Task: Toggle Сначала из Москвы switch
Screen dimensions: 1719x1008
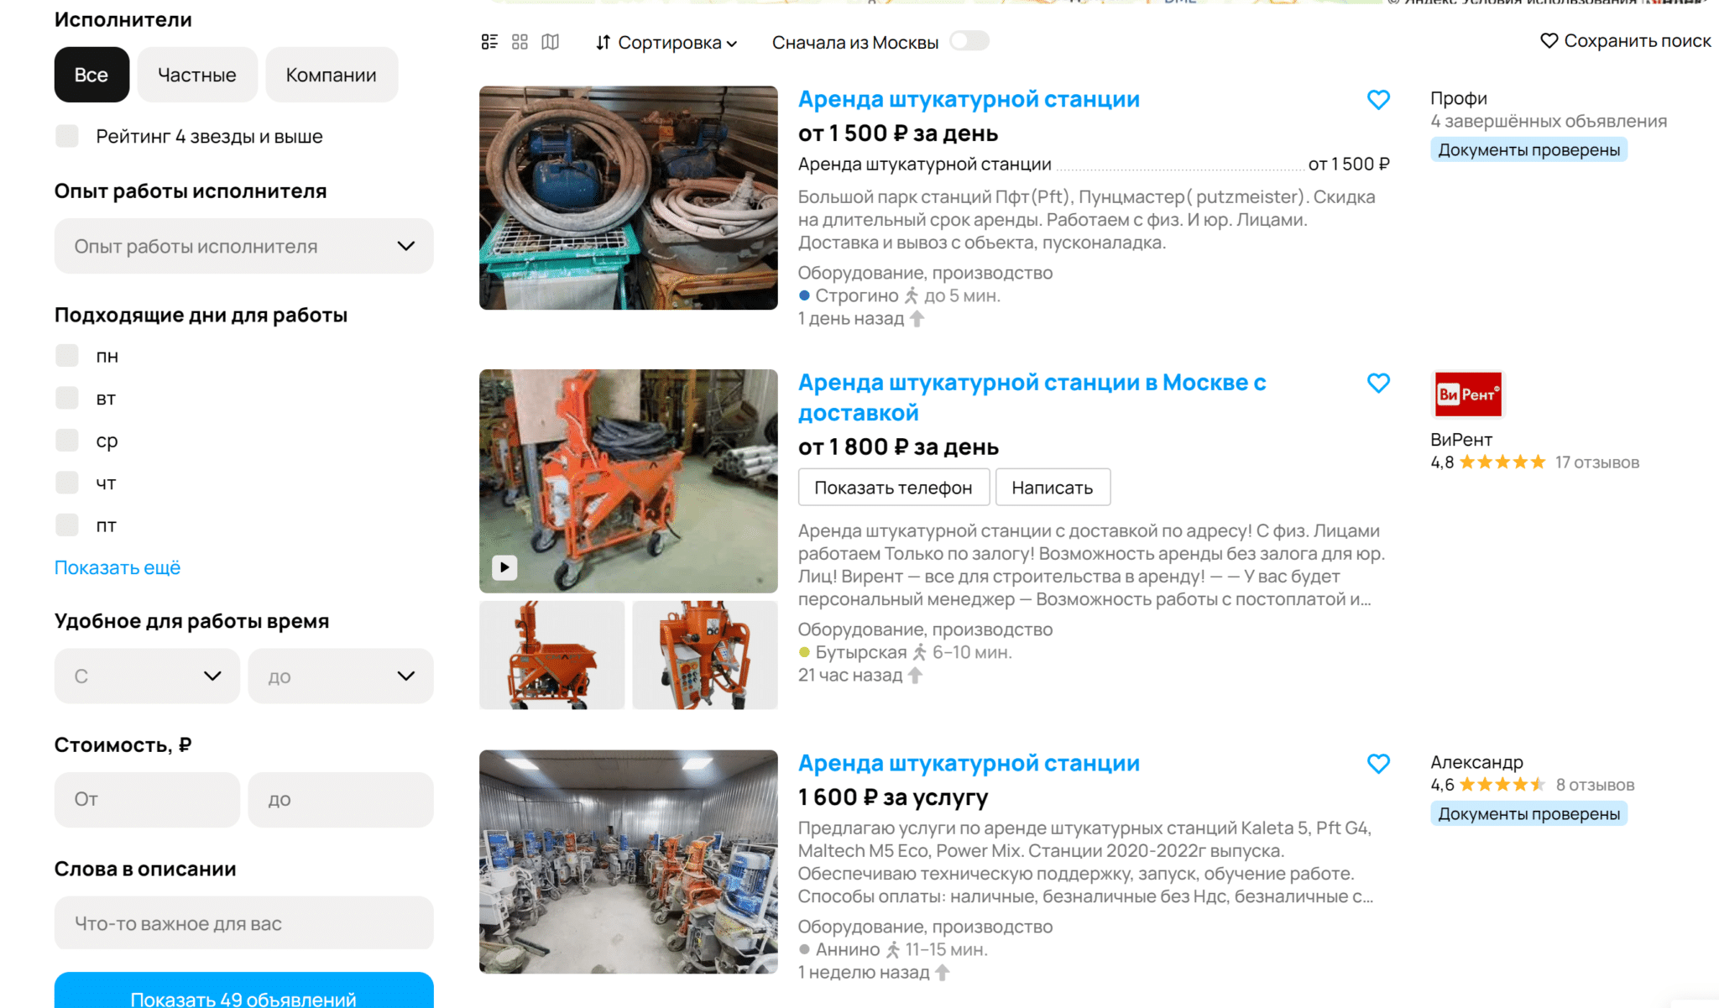Action: (969, 41)
